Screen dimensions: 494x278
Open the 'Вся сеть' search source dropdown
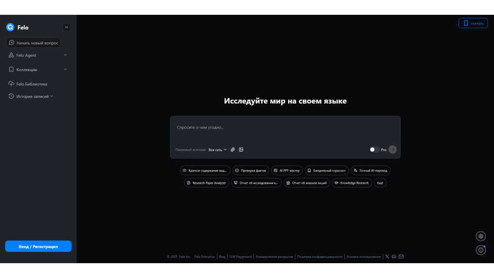click(x=217, y=150)
